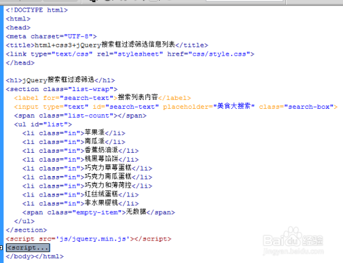Click the span class="list-count" line
The height and width of the screenshot is (263, 343).
tap(80, 116)
